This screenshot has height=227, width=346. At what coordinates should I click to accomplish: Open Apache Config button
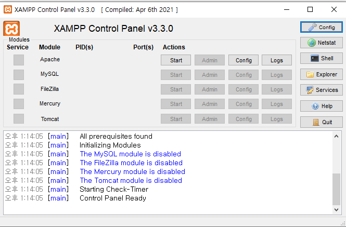click(x=244, y=60)
